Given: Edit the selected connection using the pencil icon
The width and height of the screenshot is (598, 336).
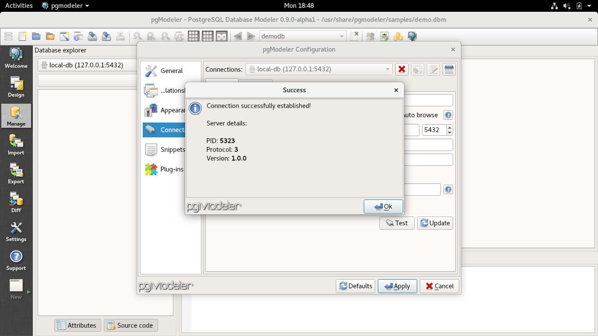Looking at the screenshot, I should coord(433,69).
